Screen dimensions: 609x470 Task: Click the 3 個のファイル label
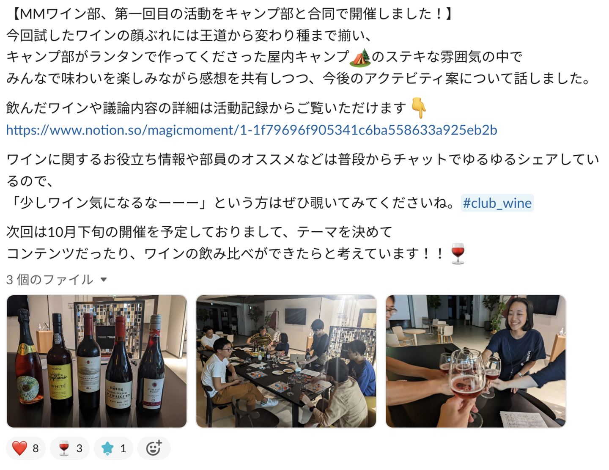coord(49,280)
